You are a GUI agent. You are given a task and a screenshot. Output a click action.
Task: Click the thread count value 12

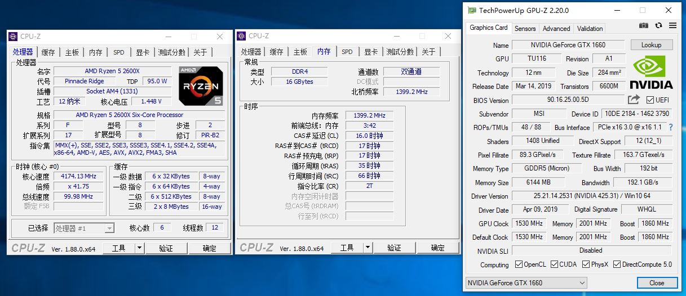(x=215, y=228)
